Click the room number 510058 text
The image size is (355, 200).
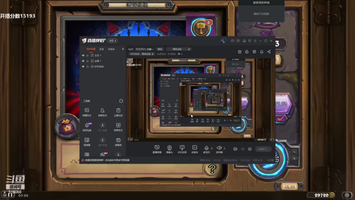point(172,54)
